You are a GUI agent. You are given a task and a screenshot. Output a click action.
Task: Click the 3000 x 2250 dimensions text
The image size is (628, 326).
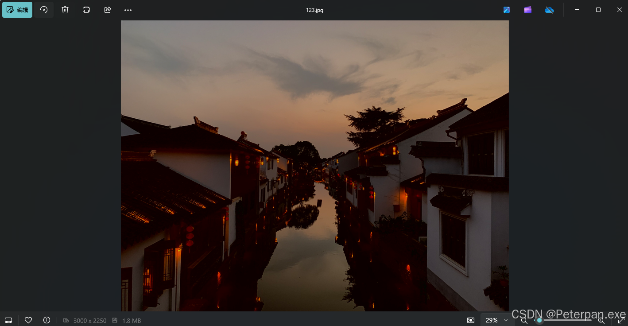pos(90,321)
